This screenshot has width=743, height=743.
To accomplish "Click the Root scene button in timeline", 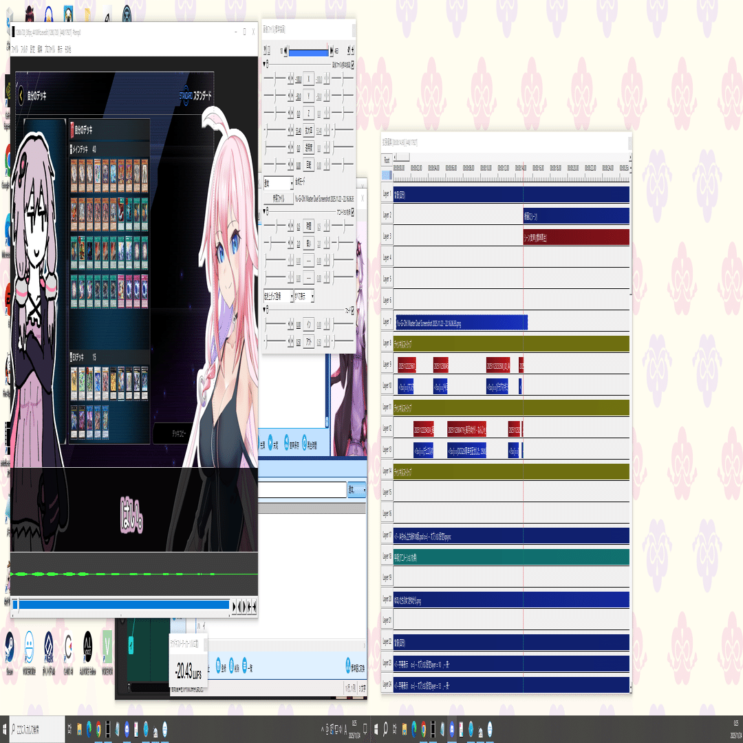I will (x=387, y=160).
